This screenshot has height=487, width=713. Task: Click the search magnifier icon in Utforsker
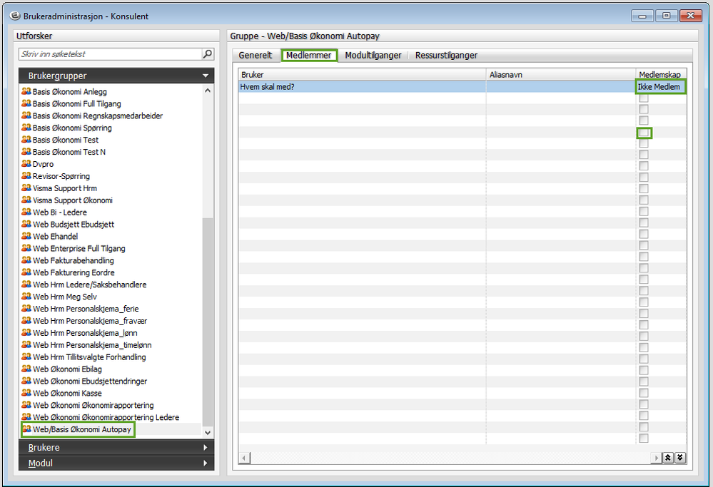[208, 54]
